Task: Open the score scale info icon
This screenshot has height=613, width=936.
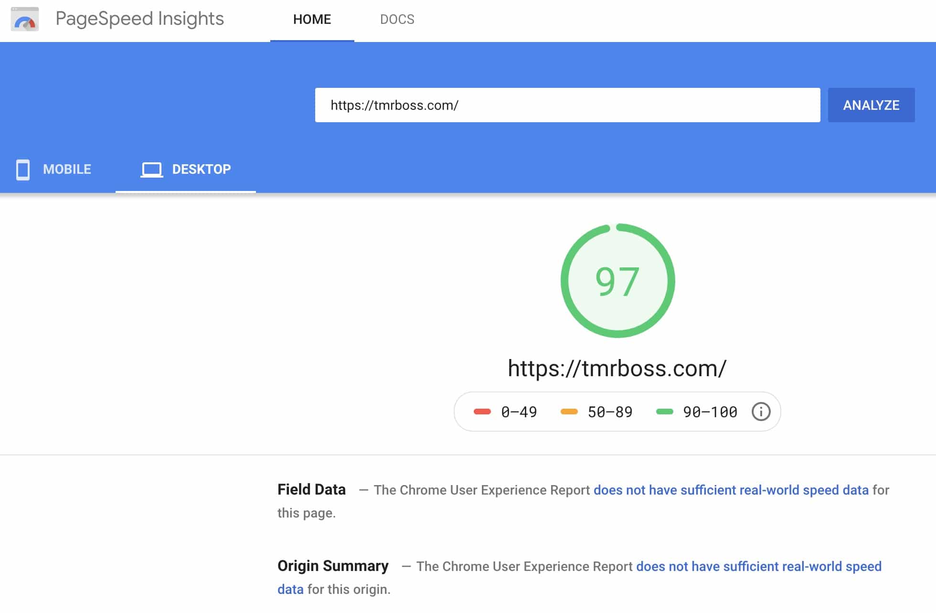Action: point(761,412)
